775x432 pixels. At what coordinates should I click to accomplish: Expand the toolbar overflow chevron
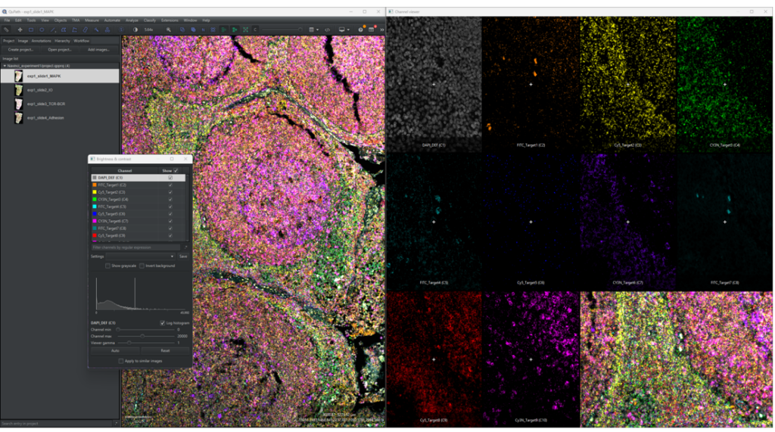[x=382, y=30]
